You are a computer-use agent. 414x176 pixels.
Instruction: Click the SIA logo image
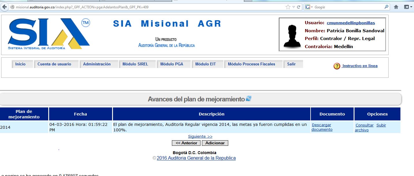point(49,34)
